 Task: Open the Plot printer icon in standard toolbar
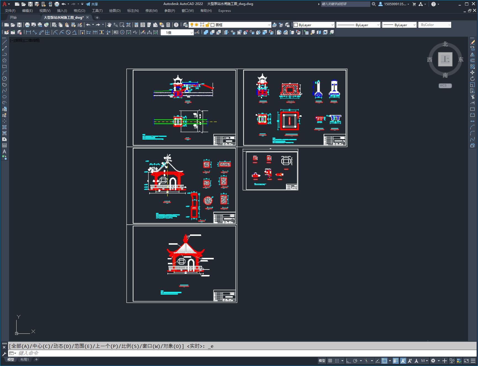[27, 25]
